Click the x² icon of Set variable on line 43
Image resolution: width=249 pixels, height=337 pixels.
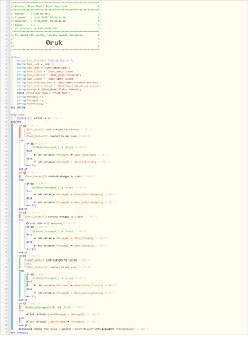point(35,155)
